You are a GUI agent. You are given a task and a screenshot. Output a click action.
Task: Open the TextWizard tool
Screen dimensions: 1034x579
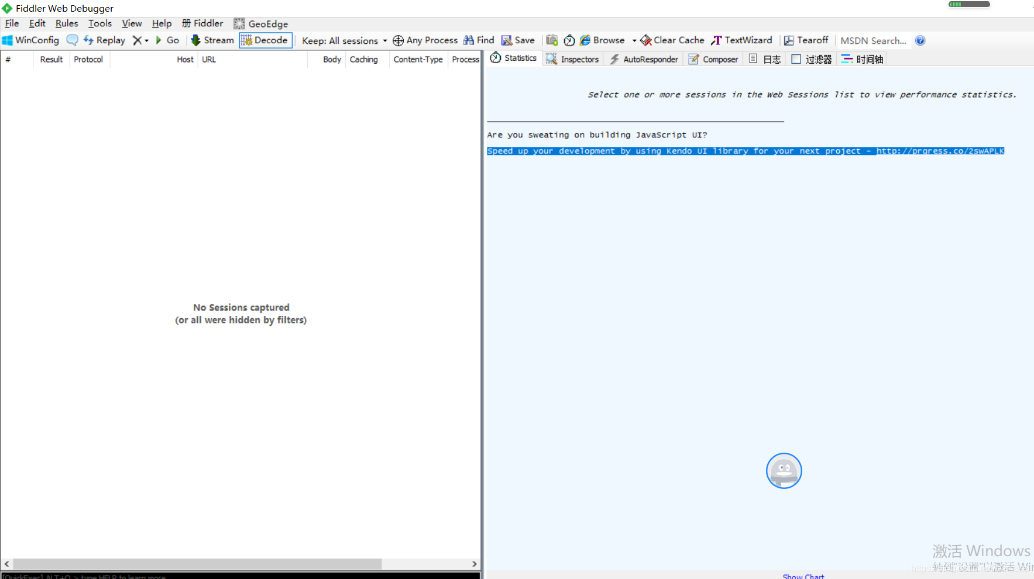tap(741, 40)
